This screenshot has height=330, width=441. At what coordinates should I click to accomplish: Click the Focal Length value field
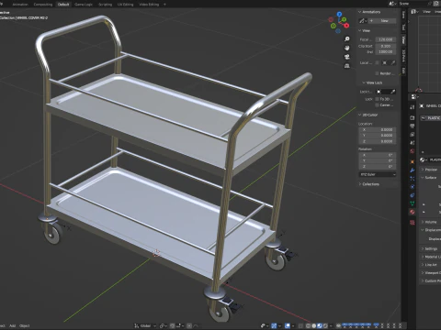[386, 39]
